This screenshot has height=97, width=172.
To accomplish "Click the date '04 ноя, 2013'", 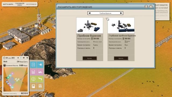I will 10,58.
